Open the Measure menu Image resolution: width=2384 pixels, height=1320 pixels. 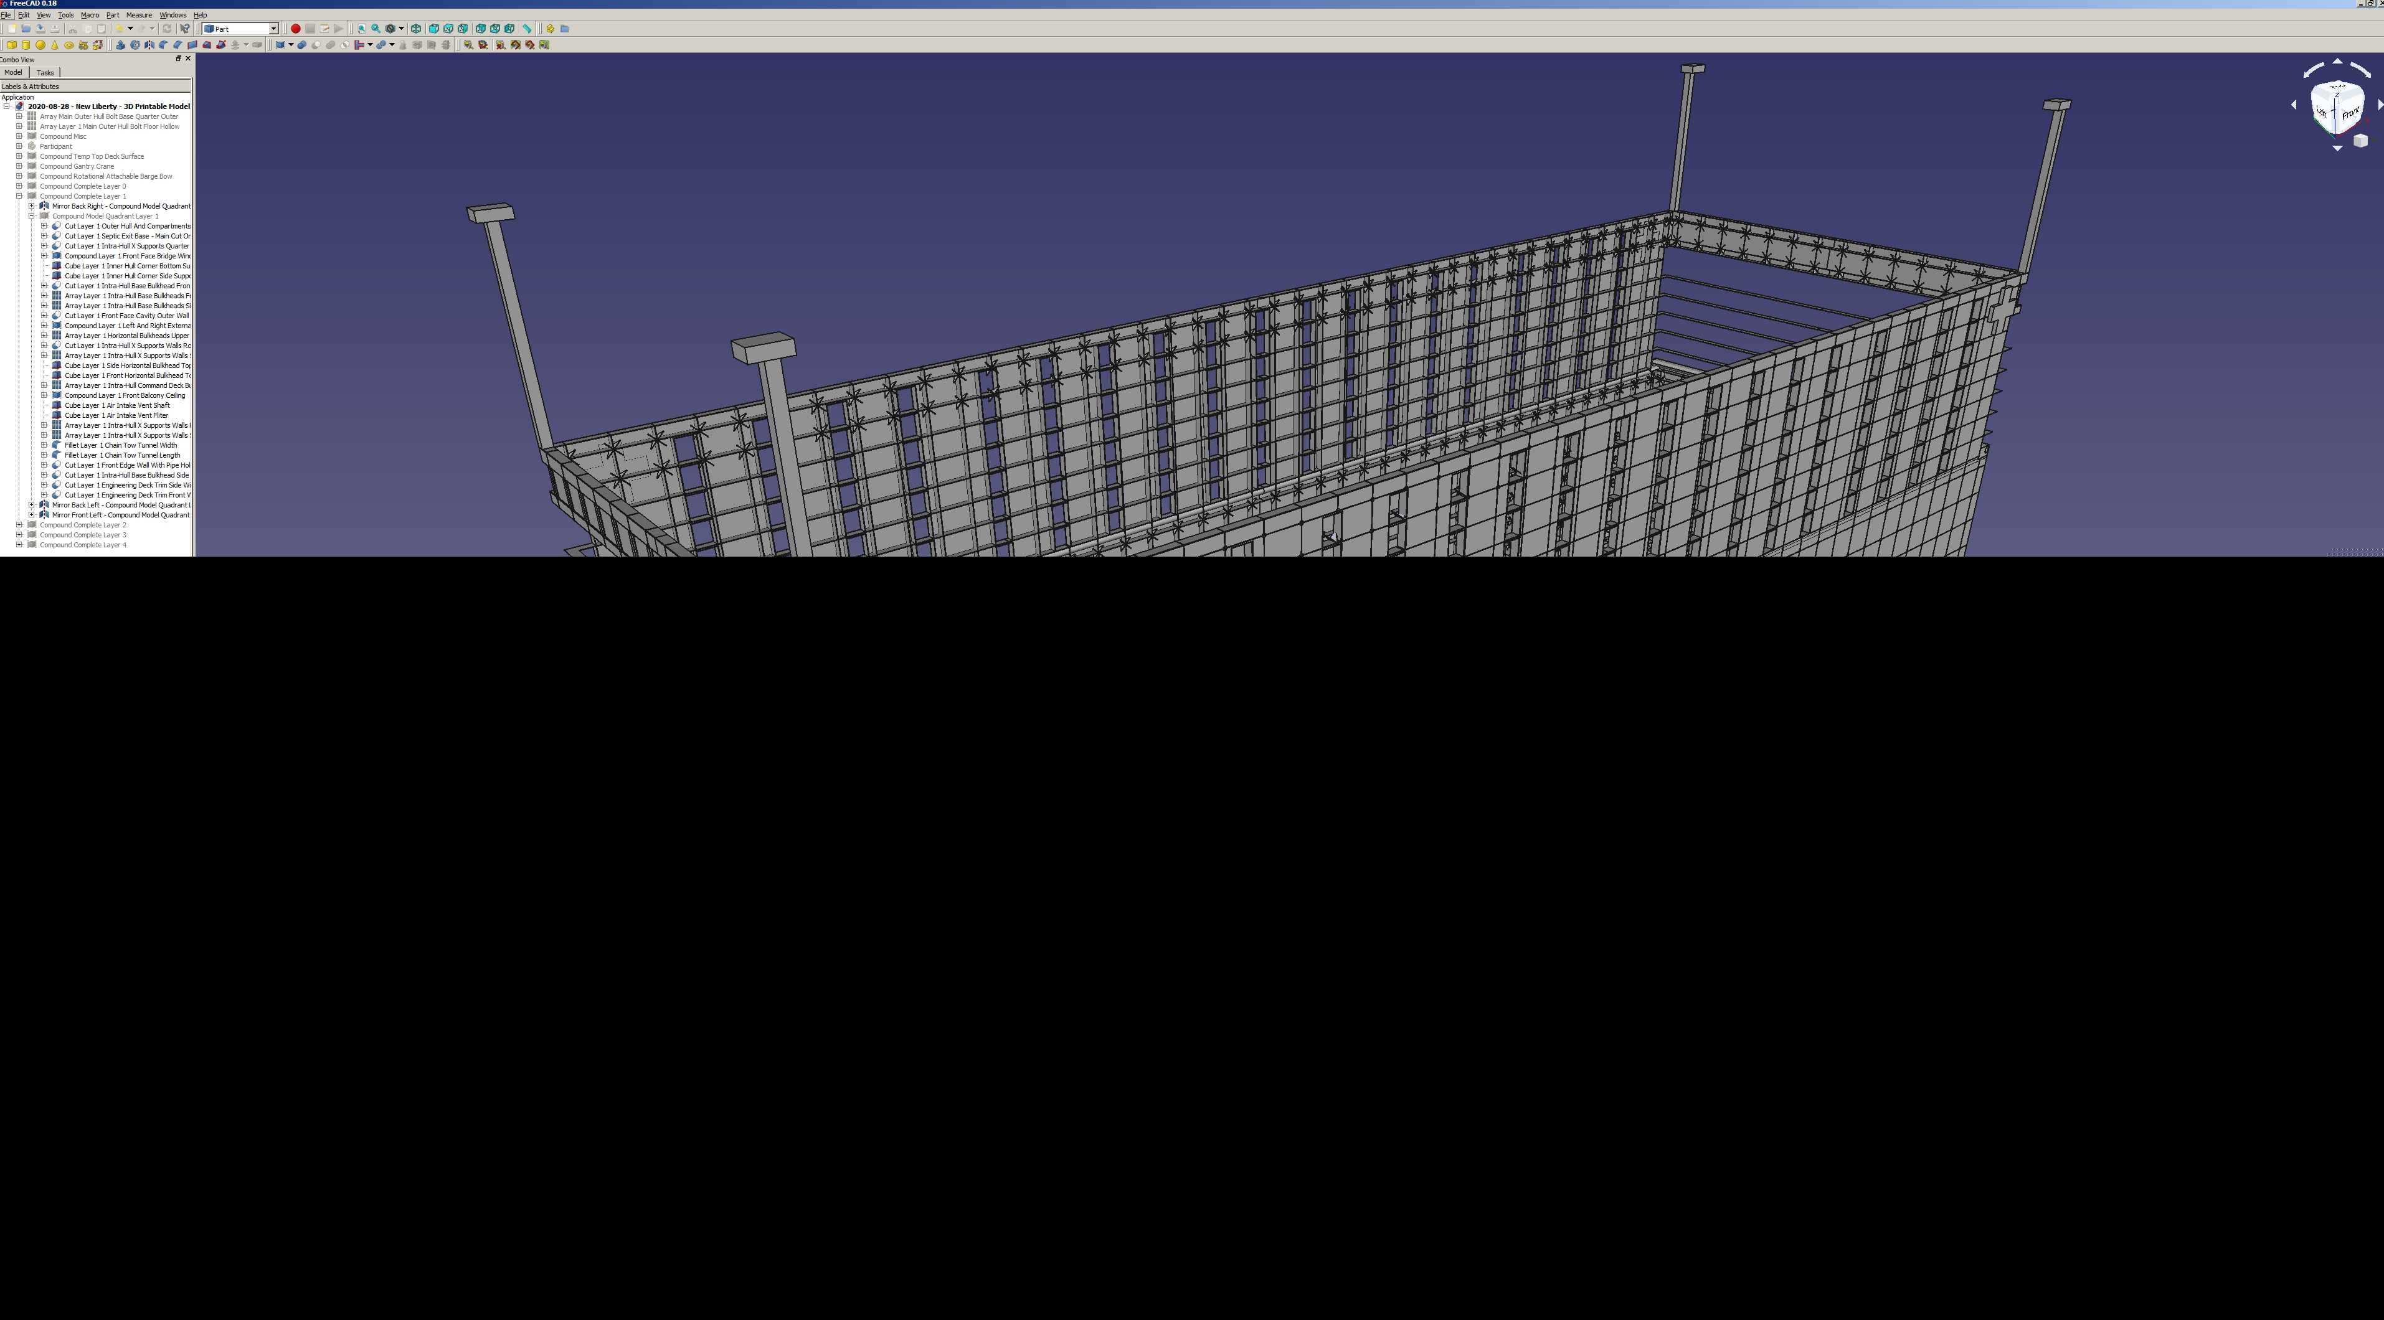139,15
